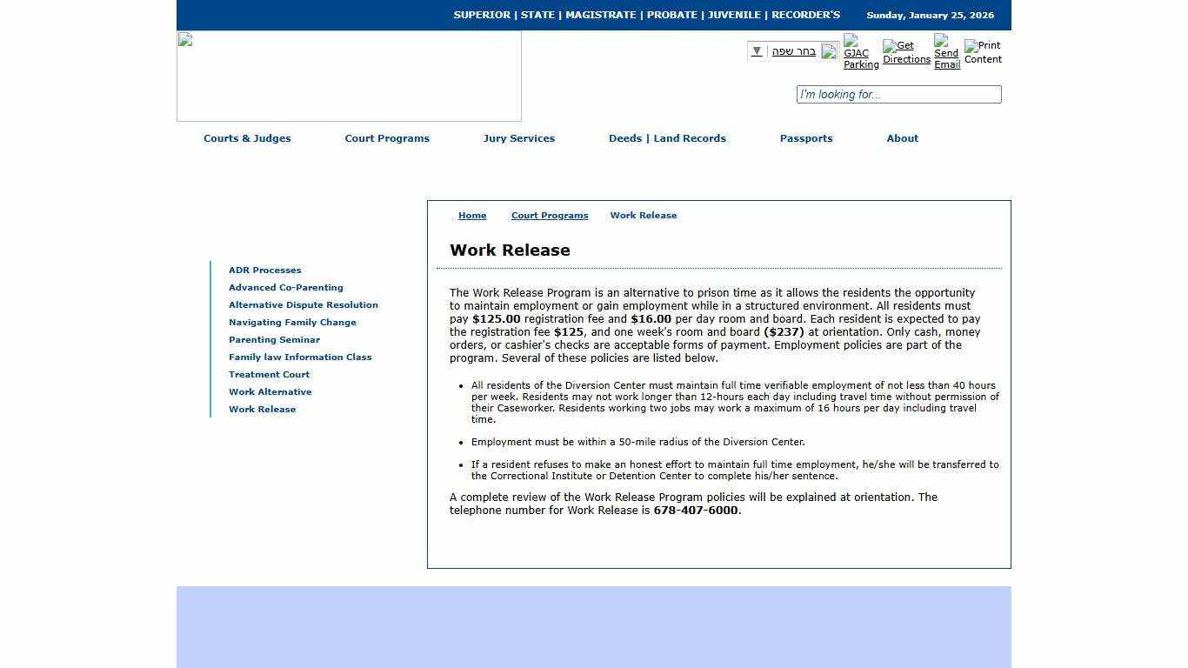Open the Parenting Seminar page
The height and width of the screenshot is (668, 1188).
[x=274, y=339]
